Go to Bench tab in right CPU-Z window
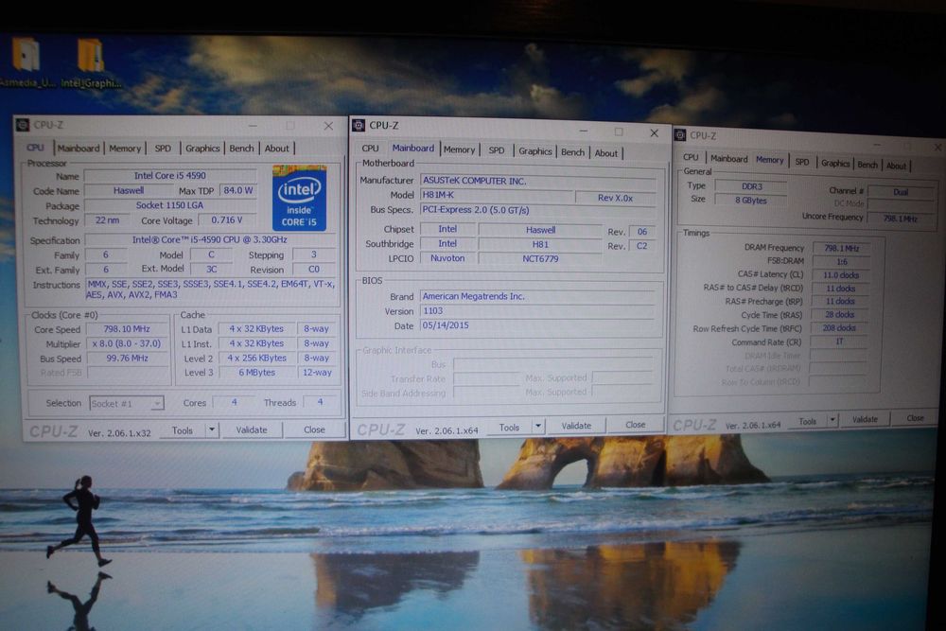The height and width of the screenshot is (631, 946). pyautogui.click(x=867, y=164)
